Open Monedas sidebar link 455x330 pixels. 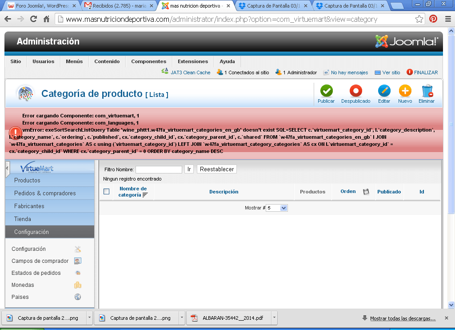tap(23, 285)
